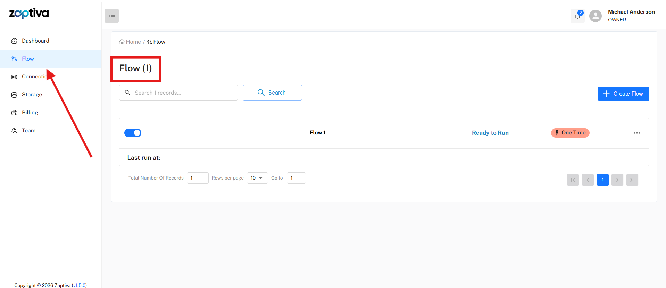Go to the last page of results
This screenshot has width=666, height=288.
click(632, 180)
